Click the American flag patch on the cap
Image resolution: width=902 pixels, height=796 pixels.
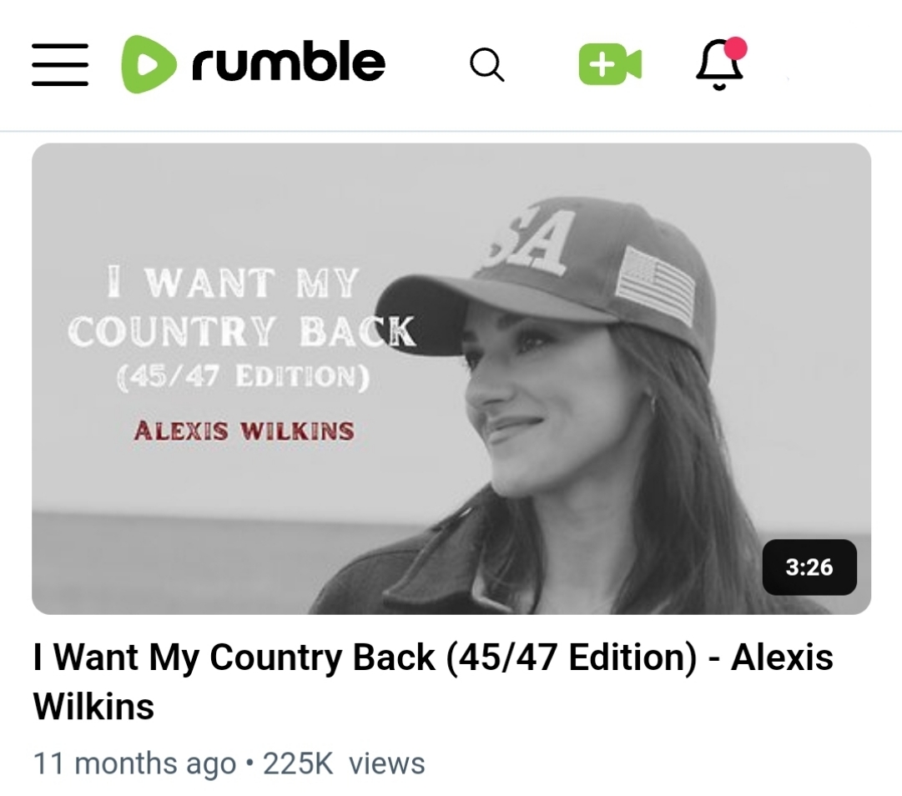click(x=657, y=286)
